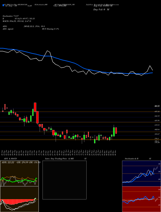Click the 402.64 price axis label

[x=157, y=129]
